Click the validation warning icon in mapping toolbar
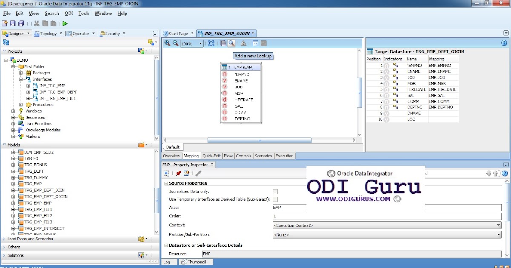The width and height of the screenshot is (511, 268). point(243,43)
